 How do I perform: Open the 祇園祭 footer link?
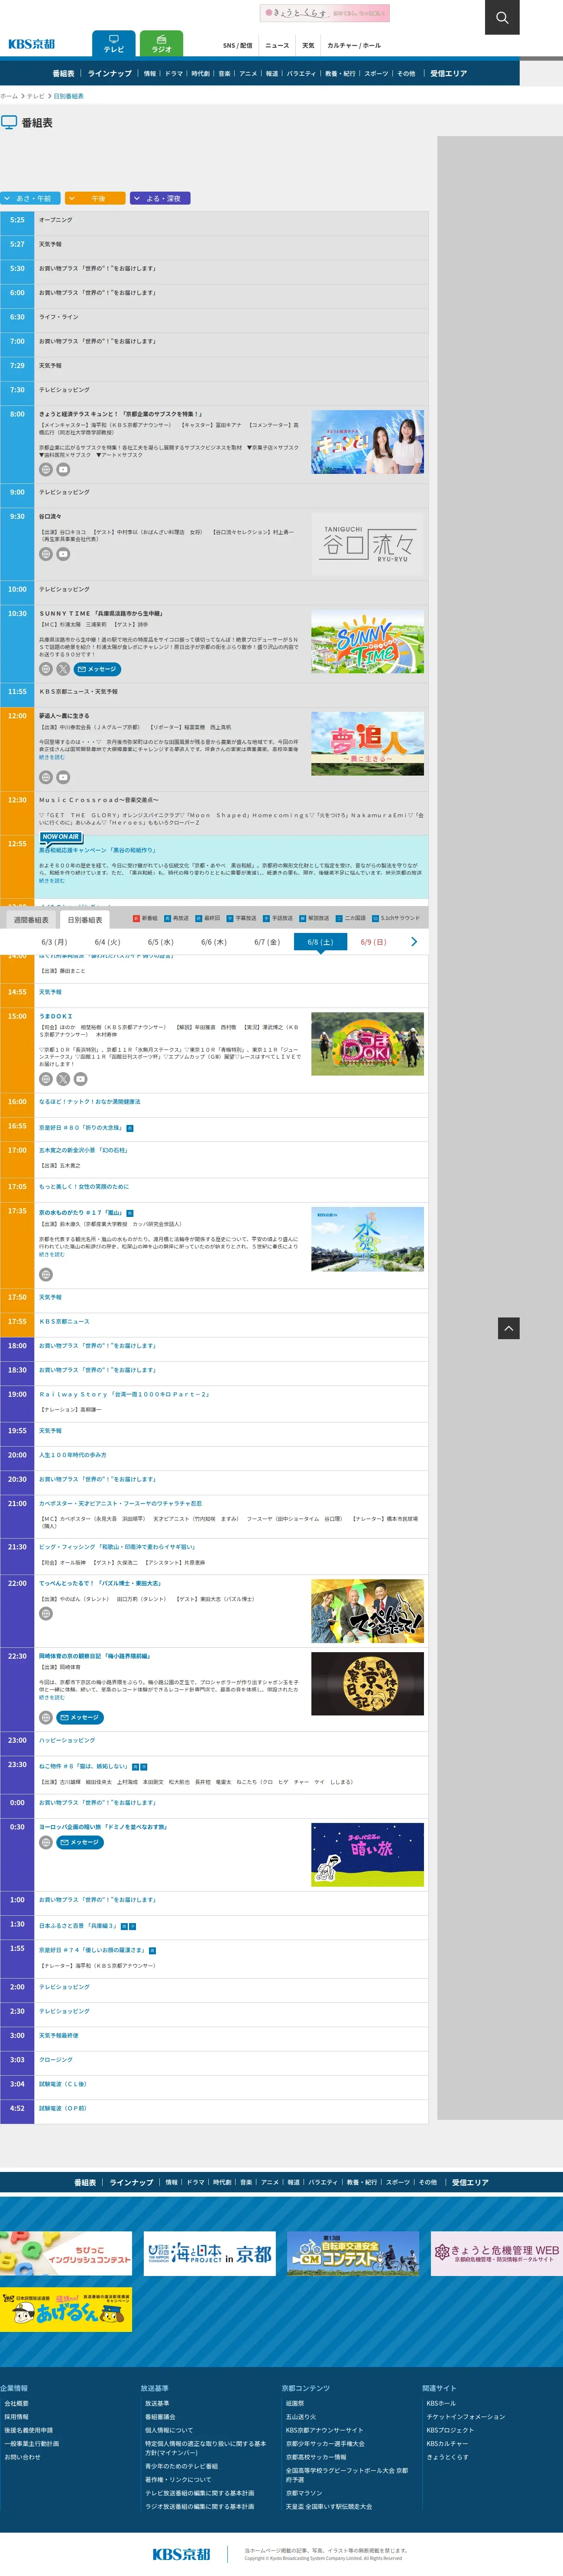(x=295, y=2403)
